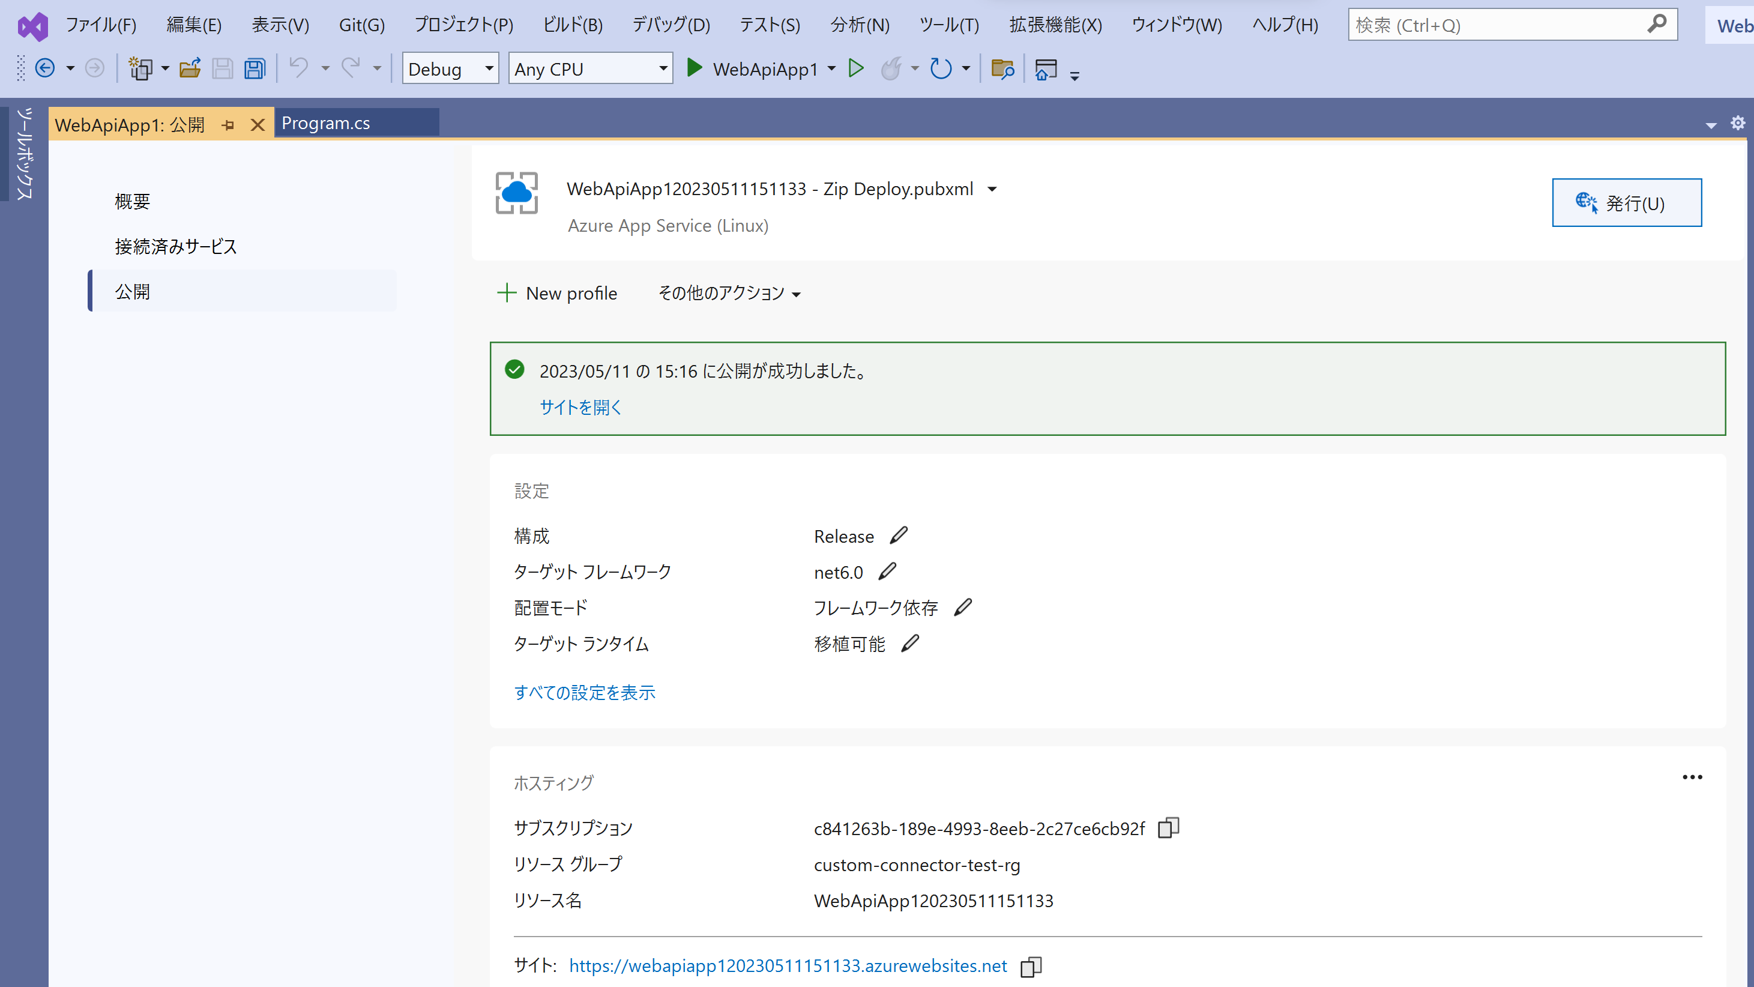Screen dimensions: 1754x987
Task: Click the restart circular arrow icon
Action: (941, 68)
